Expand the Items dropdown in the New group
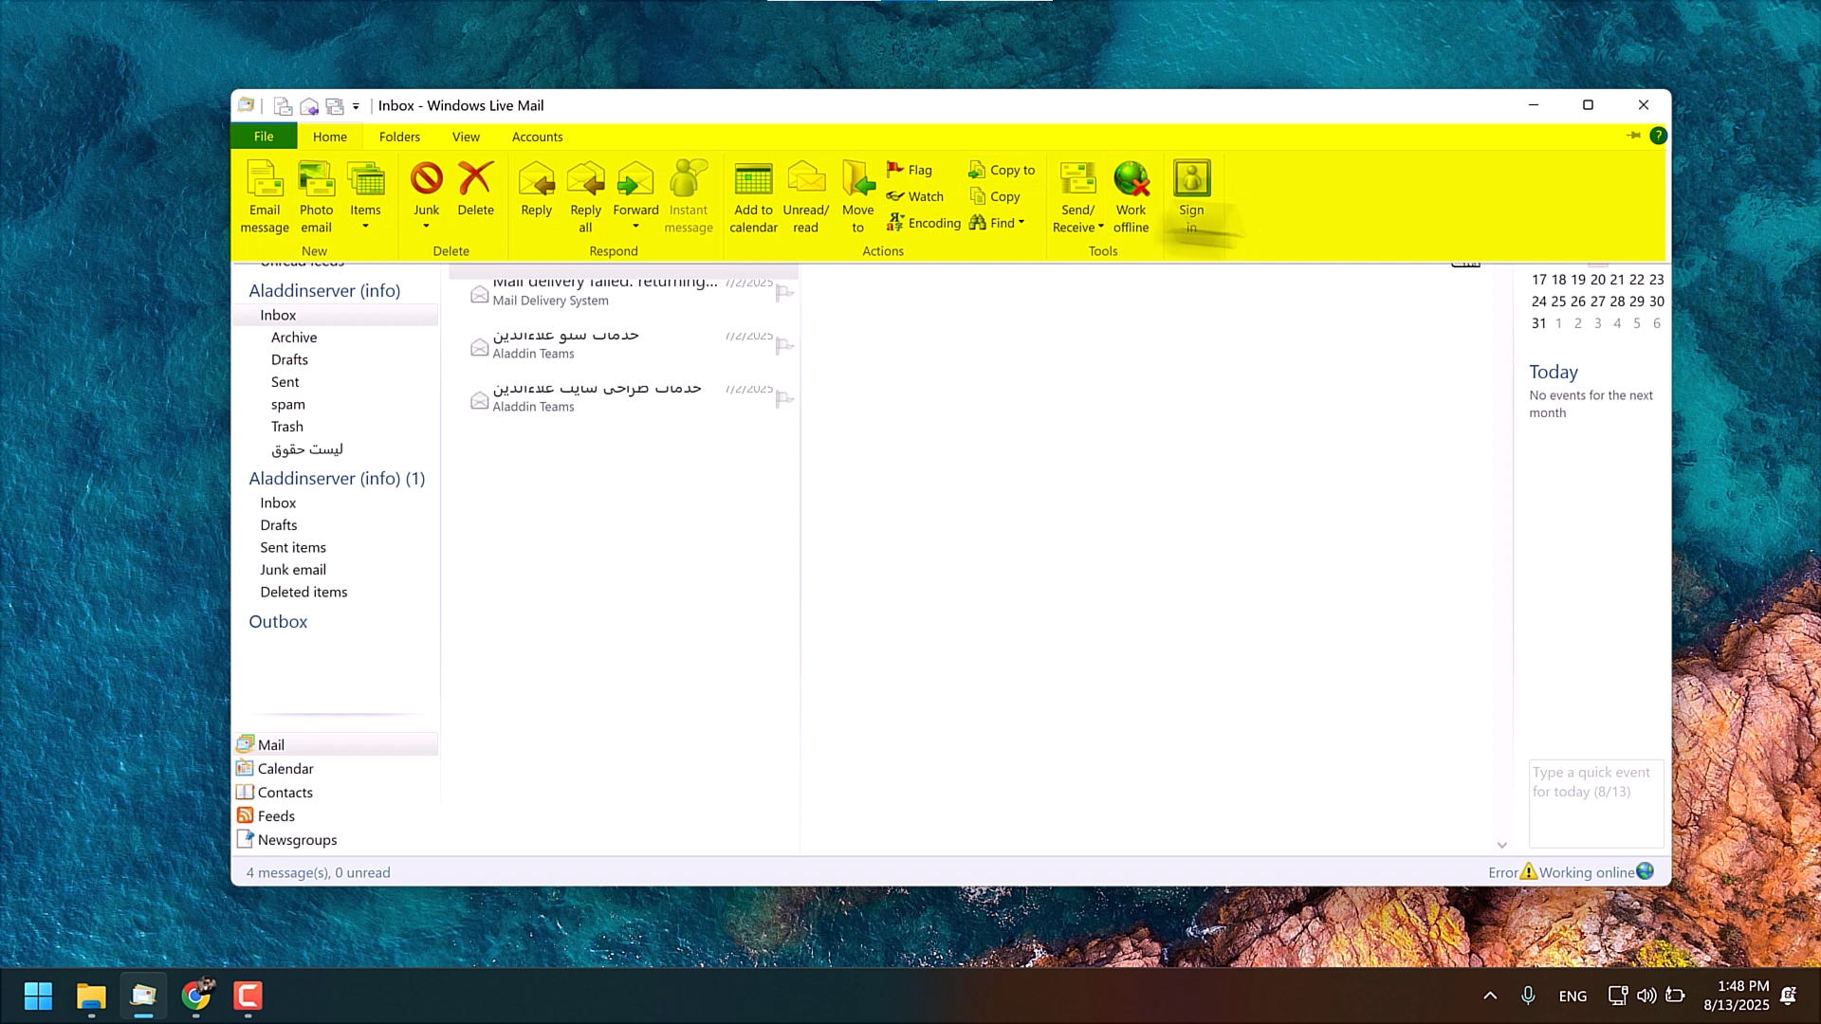This screenshot has height=1024, width=1821. (x=365, y=227)
